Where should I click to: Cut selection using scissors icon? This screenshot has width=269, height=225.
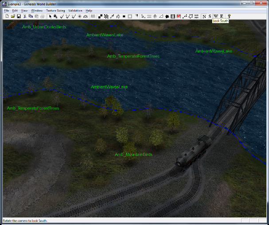pyautogui.click(x=25, y=16)
